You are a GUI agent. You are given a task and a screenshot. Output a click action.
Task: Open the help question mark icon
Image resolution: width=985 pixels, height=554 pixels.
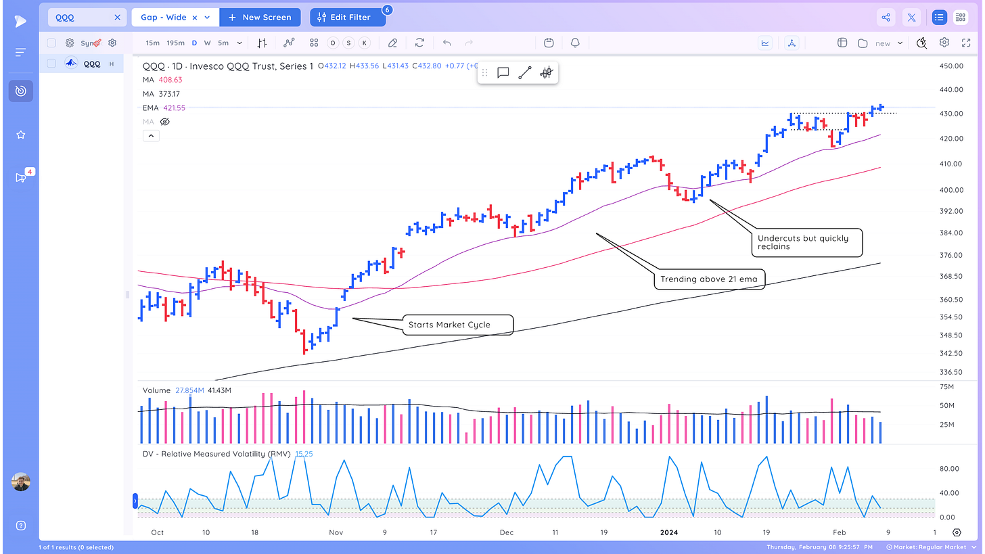20,526
